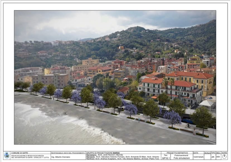The width and height of the screenshot is (231, 162).
Task: Click the sheet number 'GP10.1'
Action: click(x=166, y=158)
